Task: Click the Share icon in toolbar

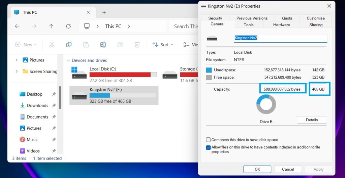Action: [x=120, y=45]
